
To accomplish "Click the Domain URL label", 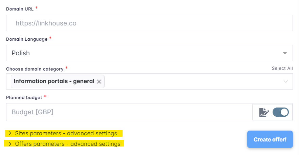I will coord(20,9).
